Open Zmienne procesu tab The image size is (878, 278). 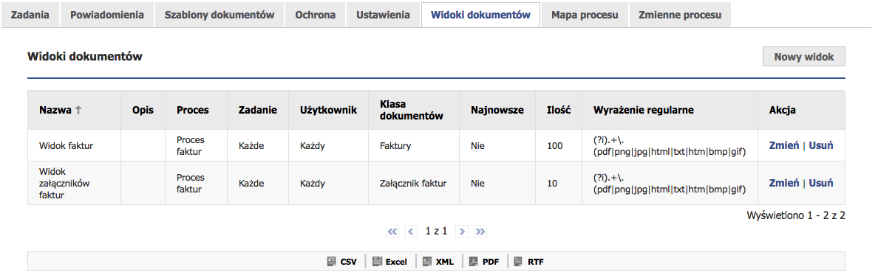(x=680, y=15)
